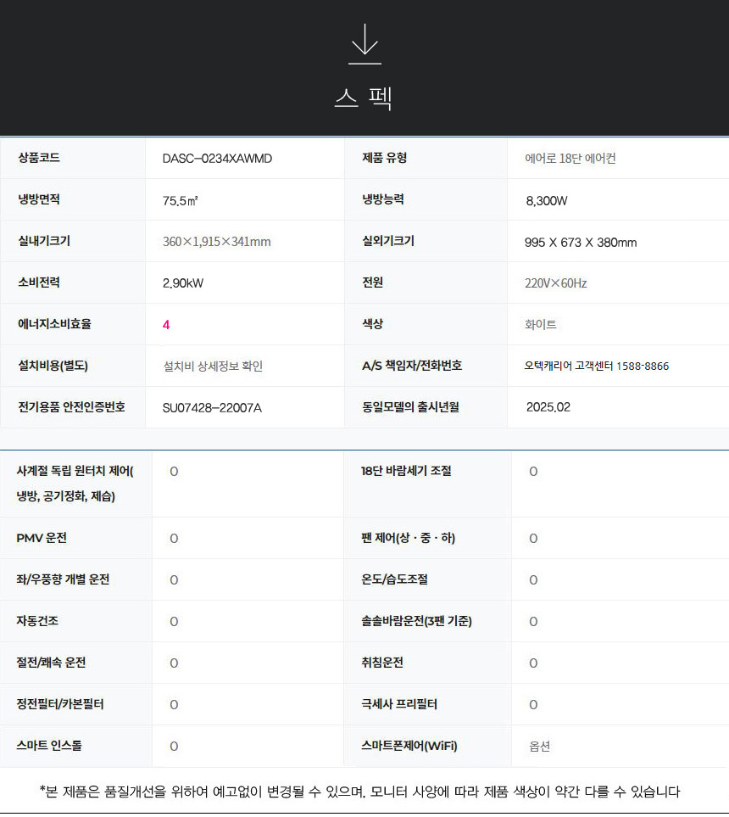Click the 에어로 18단 에어컨 product type
This screenshot has height=817, width=729.
(x=570, y=159)
